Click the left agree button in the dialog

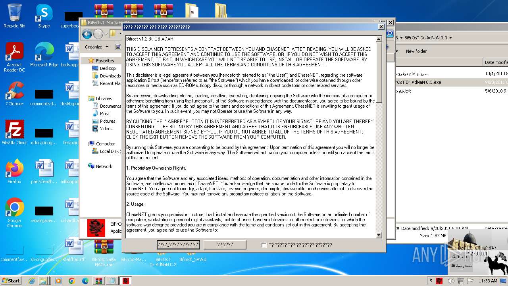click(x=178, y=245)
